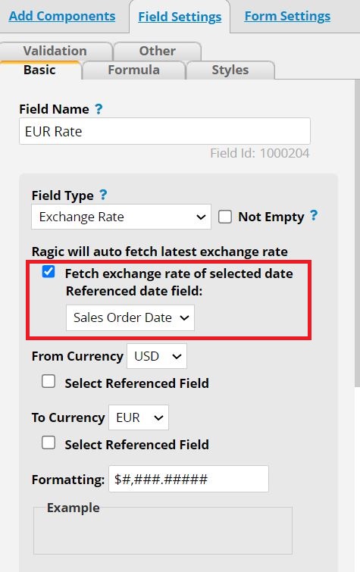Click the help icon beside Not Empty
The height and width of the screenshot is (572, 360).
(314, 216)
